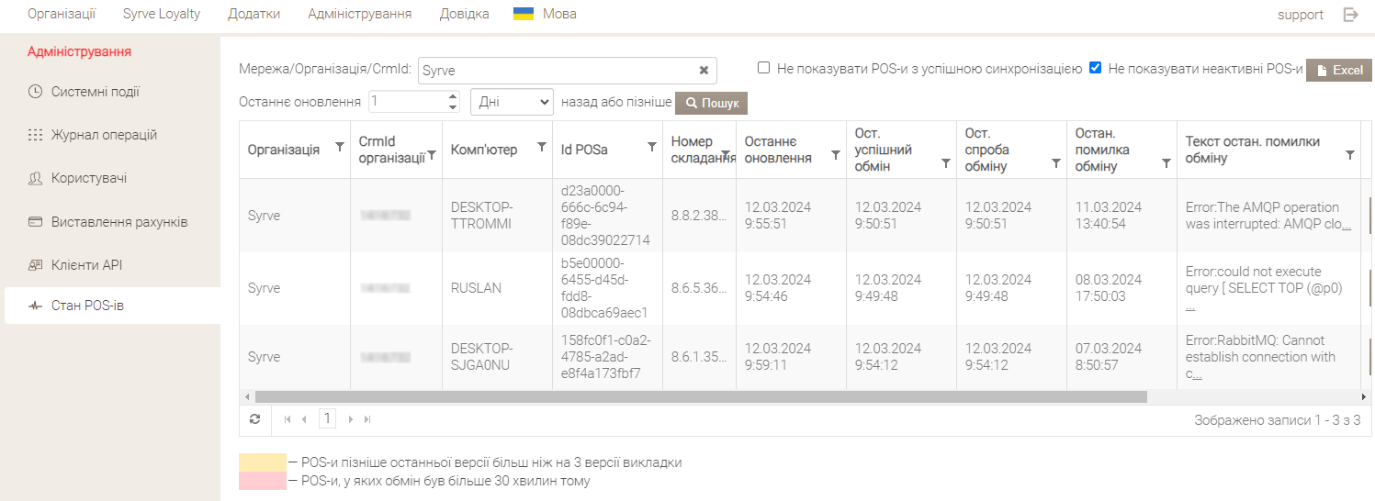Screen dimensions: 1375x501
Task: Click the horizontal scrollbar of the table
Action: 700,397
